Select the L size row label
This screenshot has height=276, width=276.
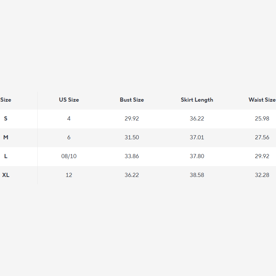coord(6,156)
